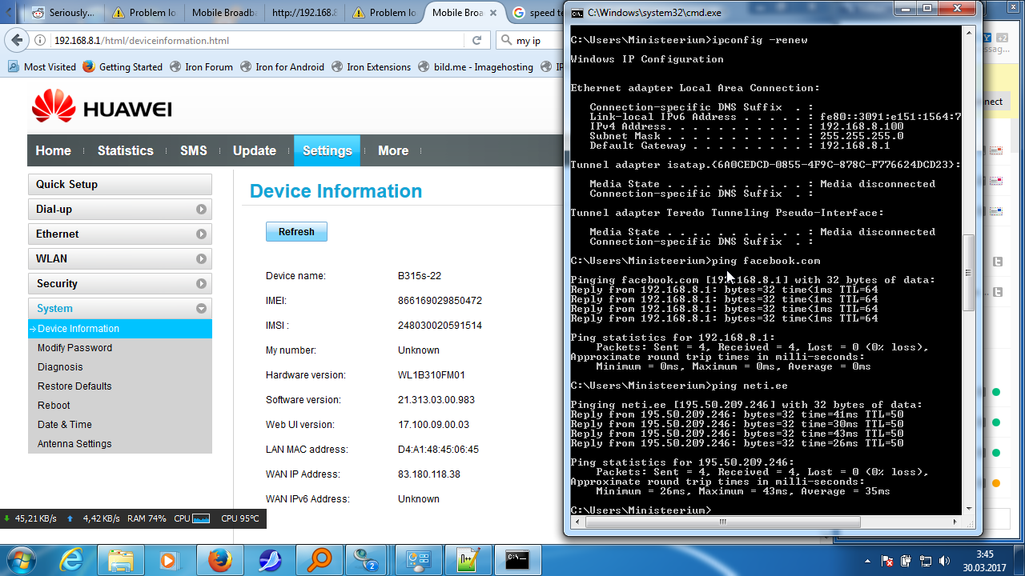Open the More menu
Image resolution: width=1025 pixels, height=576 pixels.
point(393,150)
